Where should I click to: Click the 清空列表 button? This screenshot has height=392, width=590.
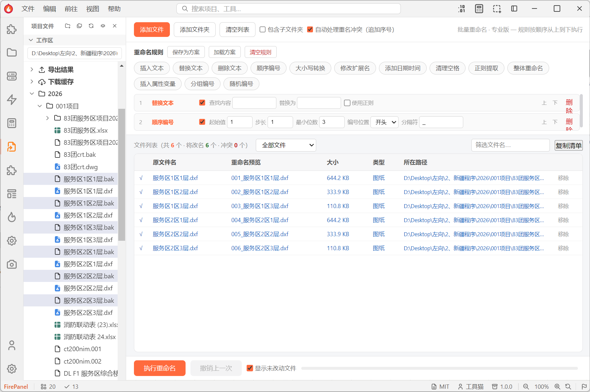[238, 30]
